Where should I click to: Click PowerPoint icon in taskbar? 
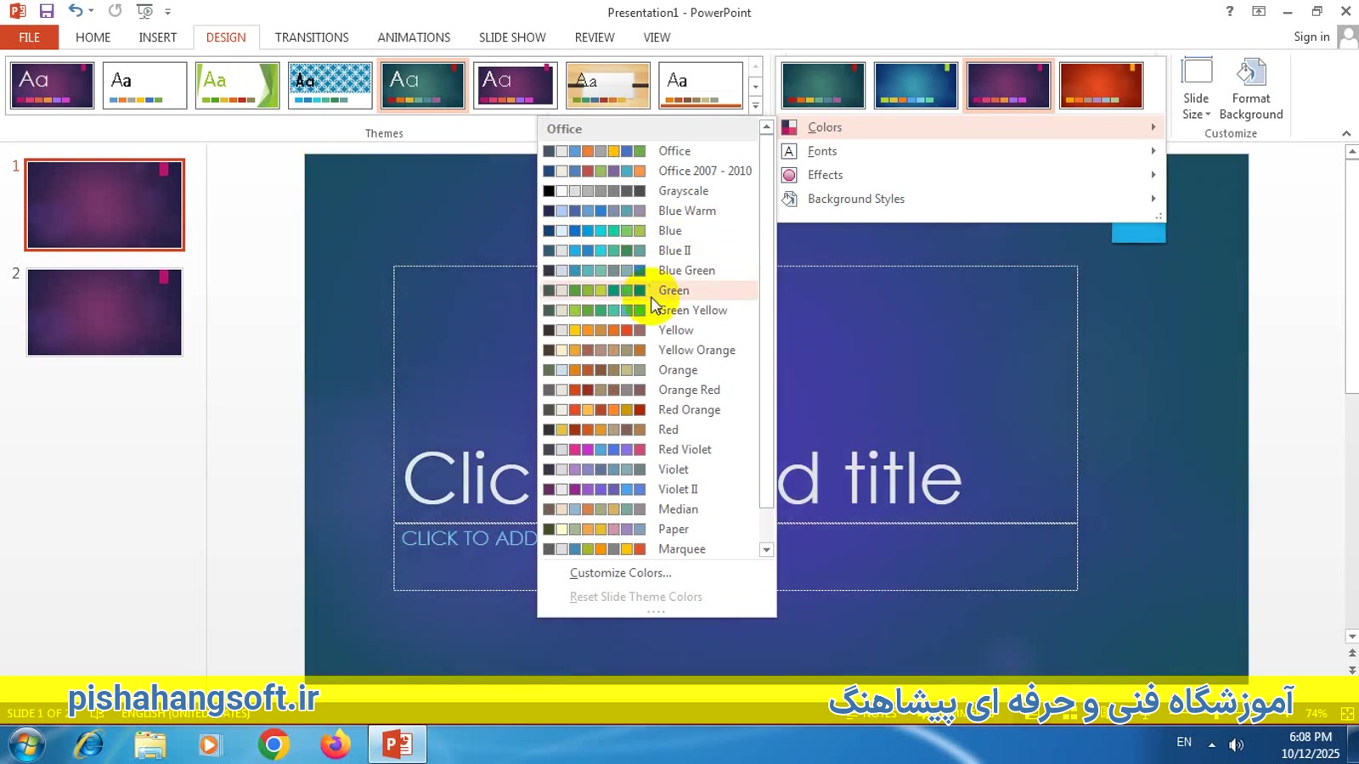397,744
